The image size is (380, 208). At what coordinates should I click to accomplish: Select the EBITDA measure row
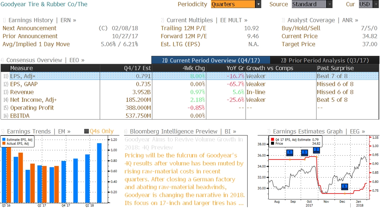[x=190, y=115]
